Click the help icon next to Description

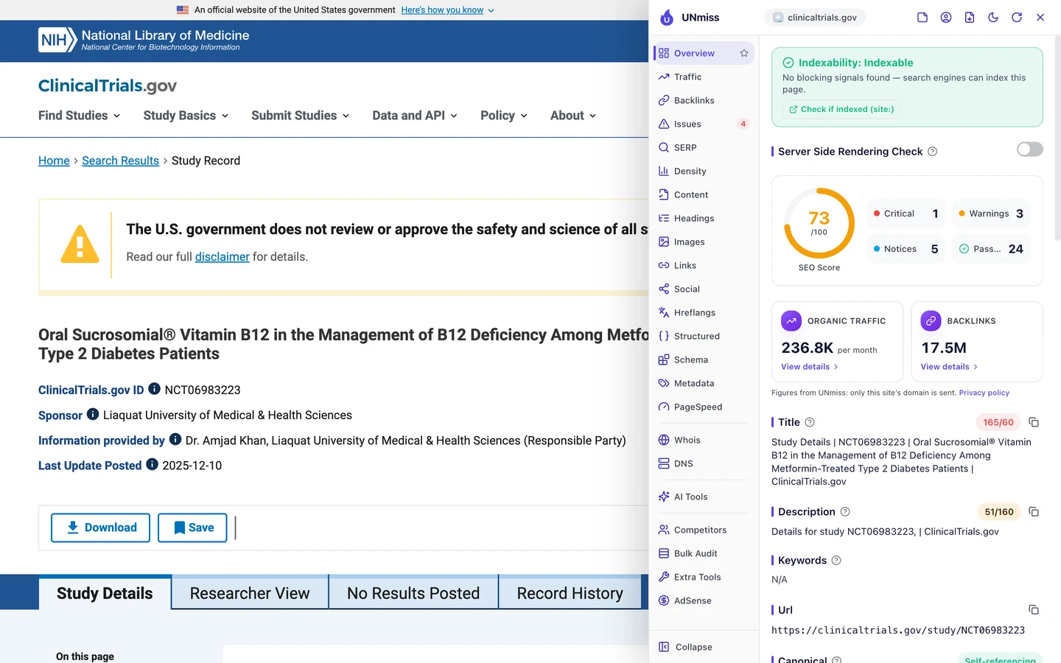(845, 511)
